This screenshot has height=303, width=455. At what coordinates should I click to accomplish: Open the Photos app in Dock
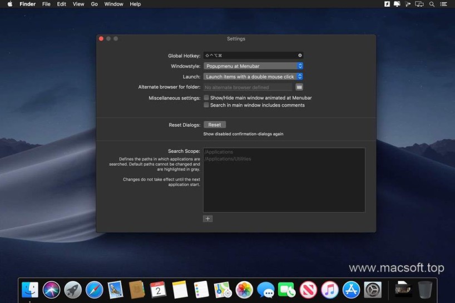pos(244,290)
